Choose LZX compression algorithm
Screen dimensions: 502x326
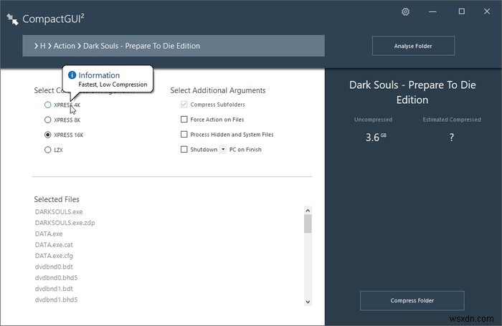48,149
